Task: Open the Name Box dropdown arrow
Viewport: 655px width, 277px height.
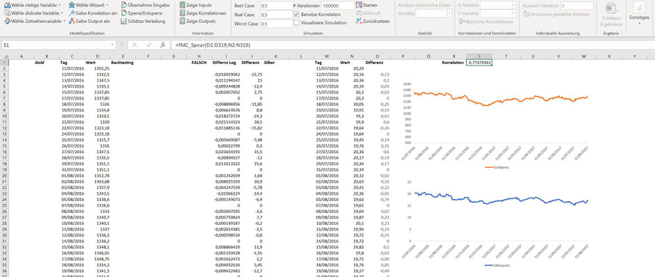Action: click(x=112, y=45)
